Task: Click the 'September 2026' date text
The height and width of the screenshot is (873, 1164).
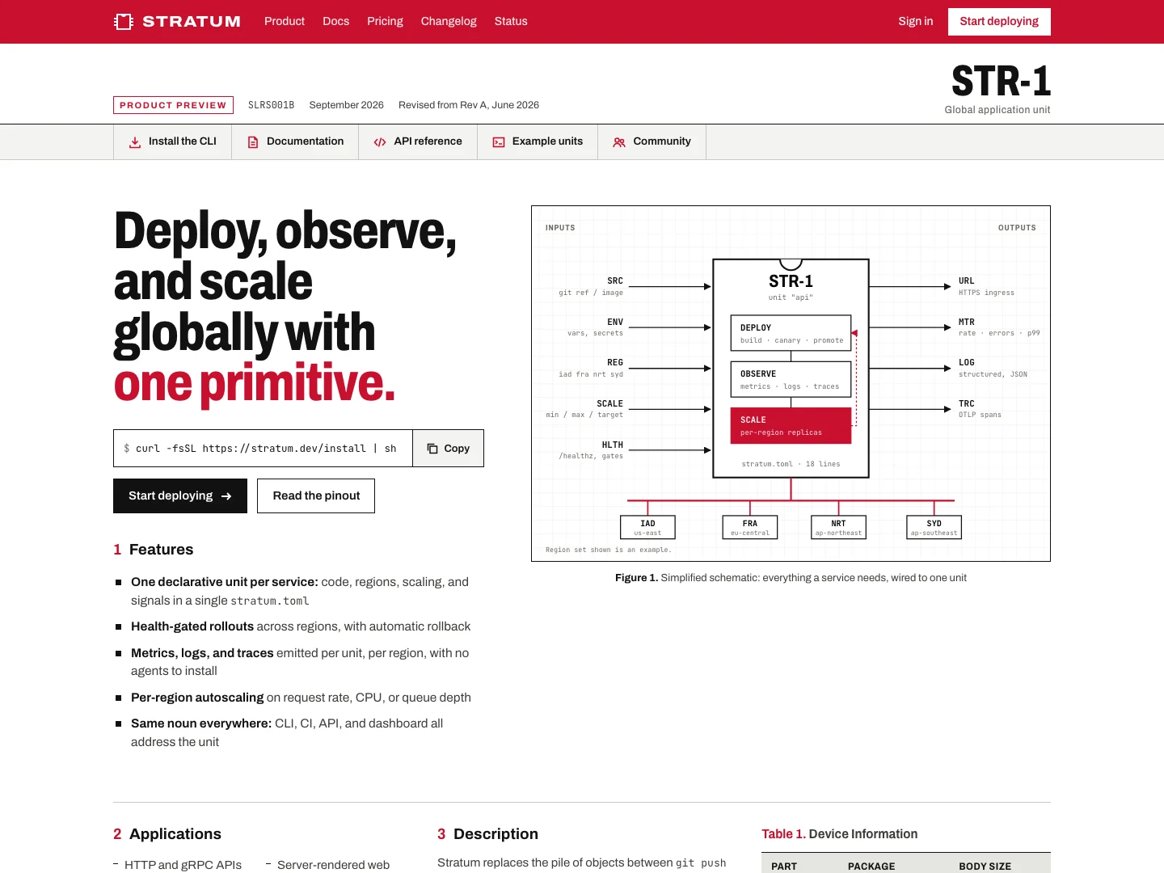Action: [x=346, y=105]
